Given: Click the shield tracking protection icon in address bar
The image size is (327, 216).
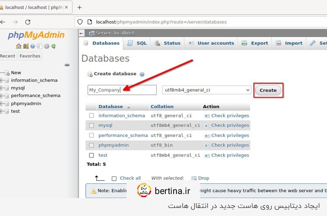Looking at the screenshot, I should 80,22.
